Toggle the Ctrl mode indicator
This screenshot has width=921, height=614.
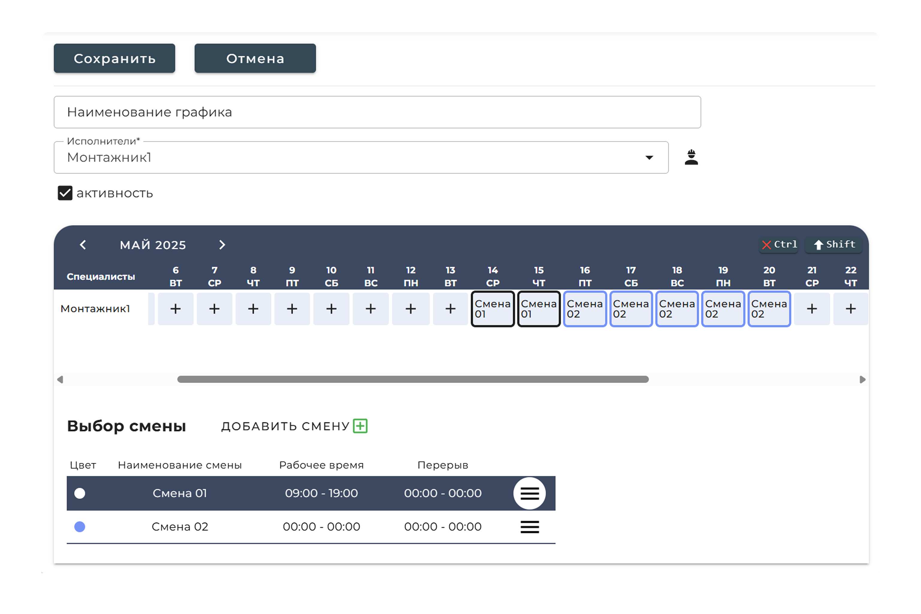pos(779,245)
